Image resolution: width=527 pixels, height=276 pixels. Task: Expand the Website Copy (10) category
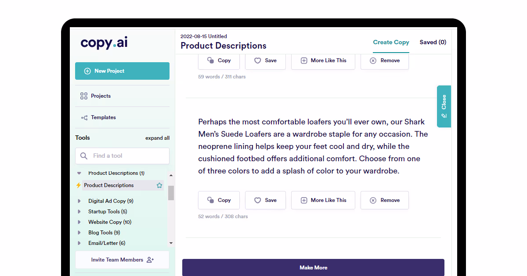[79, 222]
